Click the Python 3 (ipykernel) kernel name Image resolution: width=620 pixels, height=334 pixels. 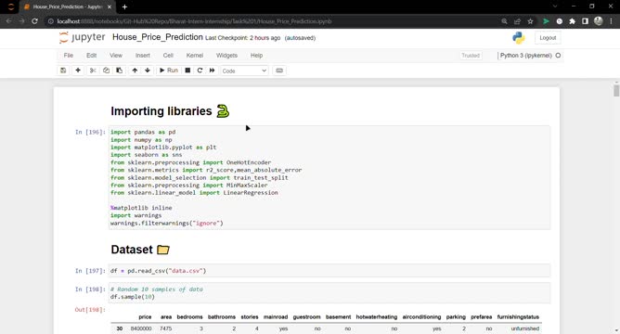526,56
